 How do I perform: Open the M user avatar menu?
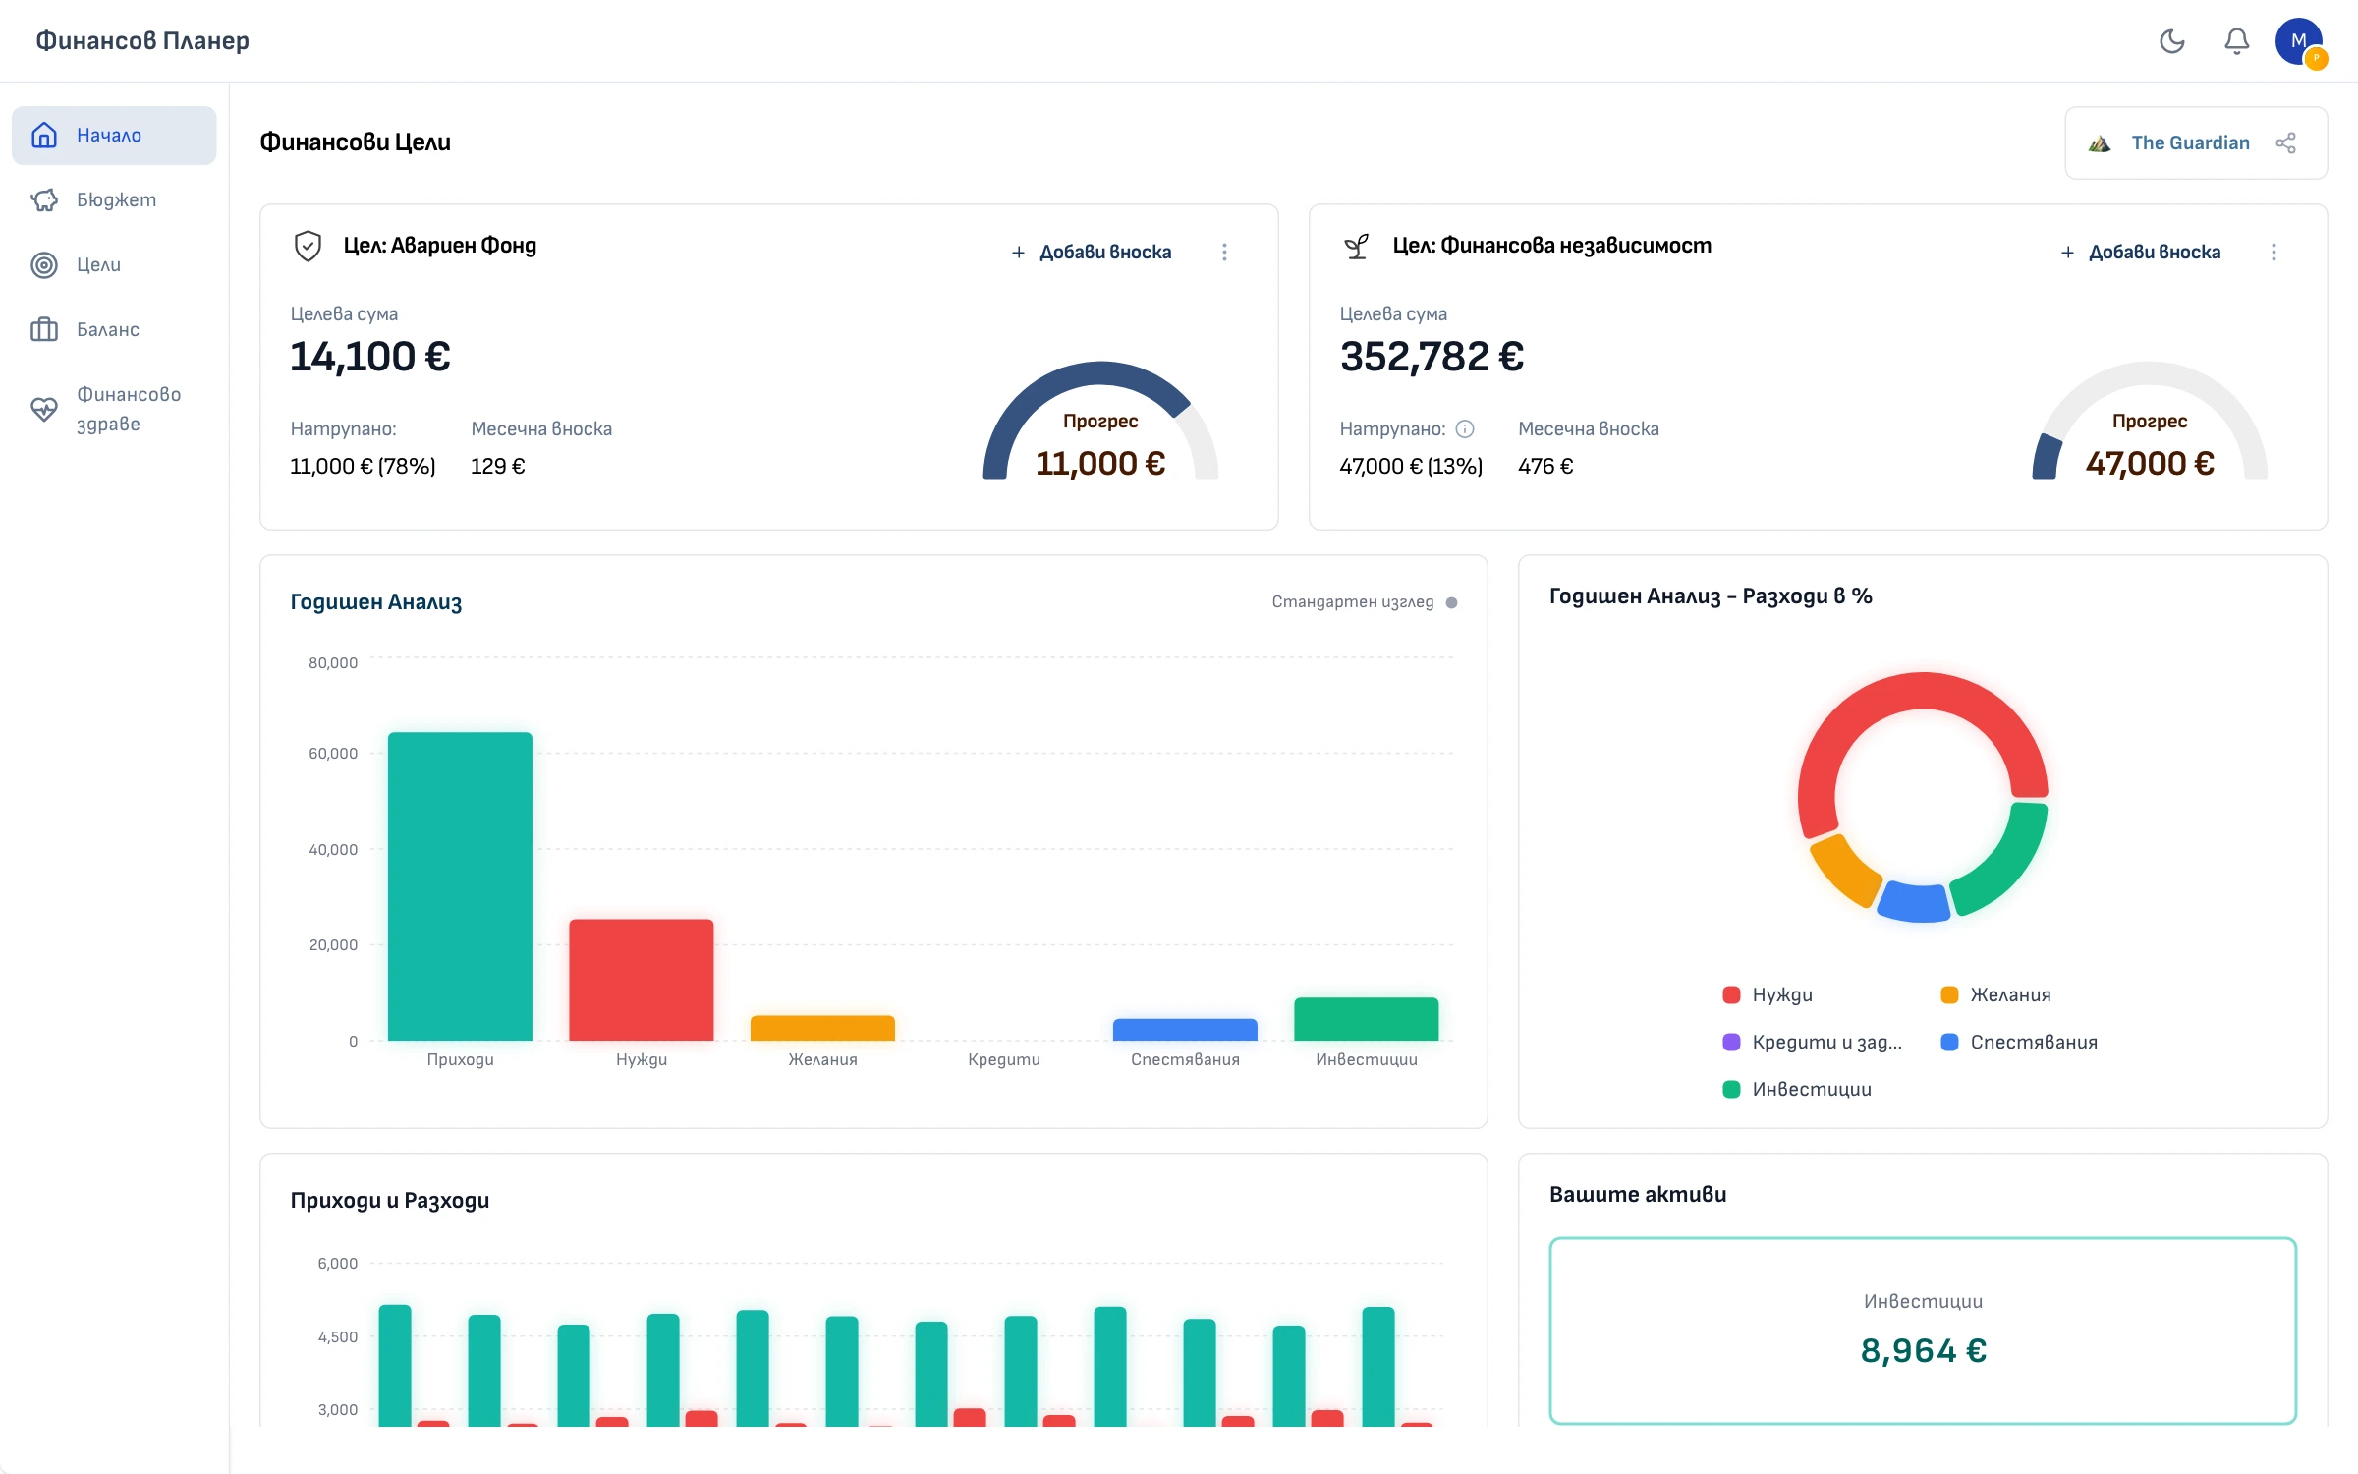click(x=2299, y=41)
